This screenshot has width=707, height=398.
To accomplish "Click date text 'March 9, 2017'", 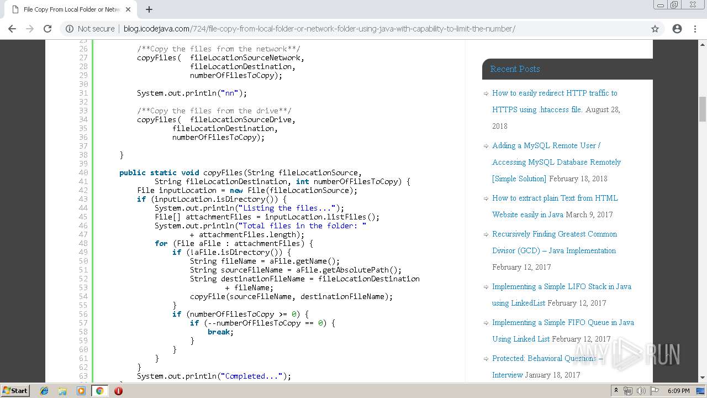I will [x=589, y=214].
